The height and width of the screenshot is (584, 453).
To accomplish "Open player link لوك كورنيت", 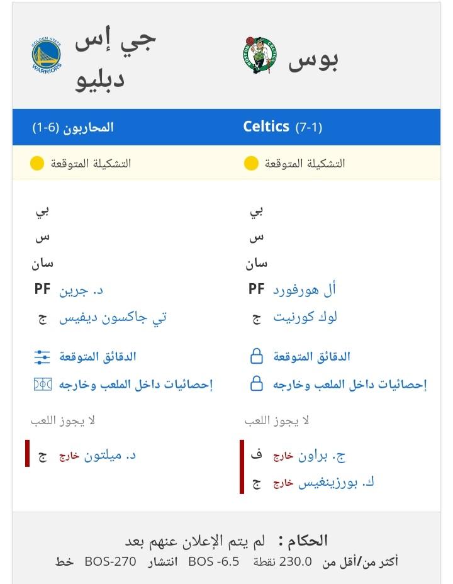I will click(x=305, y=317).
